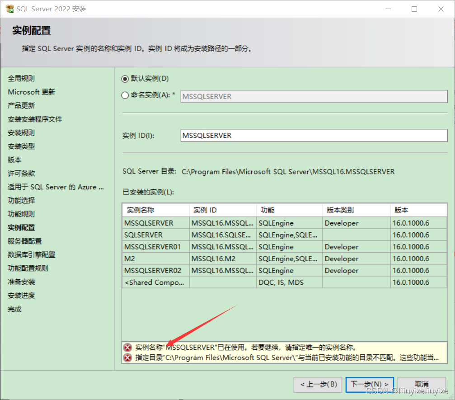The height and width of the screenshot is (400, 455).
Task: Click the instance name already in use error message
Action: [246, 348]
